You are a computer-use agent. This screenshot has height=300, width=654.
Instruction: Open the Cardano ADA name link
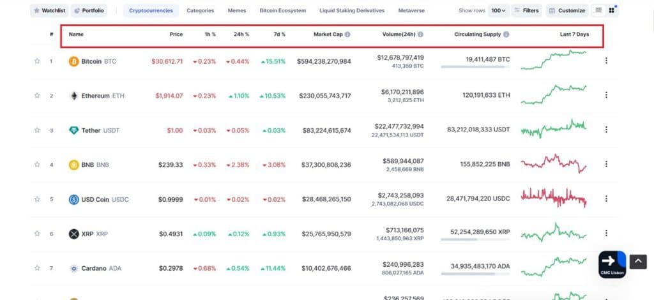coord(102,268)
